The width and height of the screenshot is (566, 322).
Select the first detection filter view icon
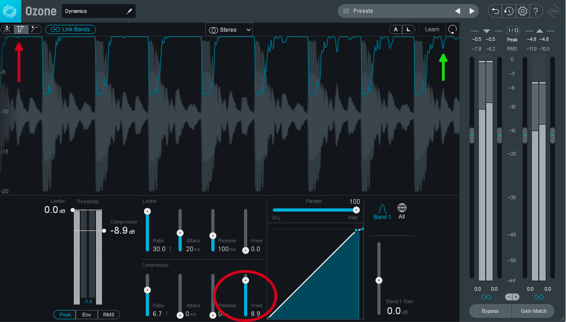point(7,29)
